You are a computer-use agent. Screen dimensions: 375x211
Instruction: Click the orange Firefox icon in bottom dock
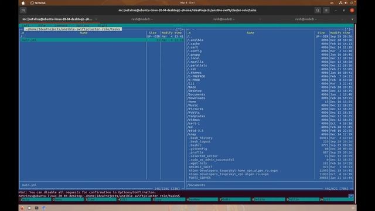click(x=22, y=208)
